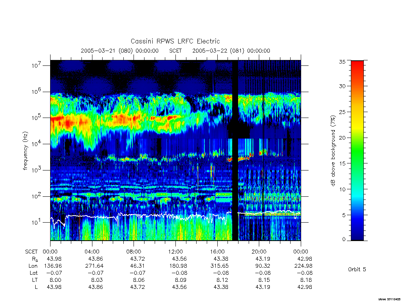The image size is (401, 301).
Task: Click the 15 tick on the color scale
Action: 342,163
